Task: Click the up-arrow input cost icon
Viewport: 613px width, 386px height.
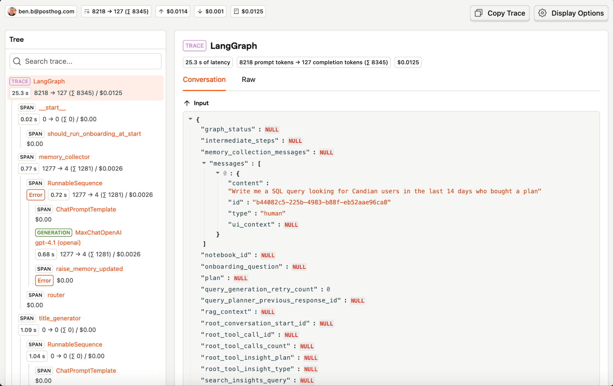Action: click(x=161, y=12)
